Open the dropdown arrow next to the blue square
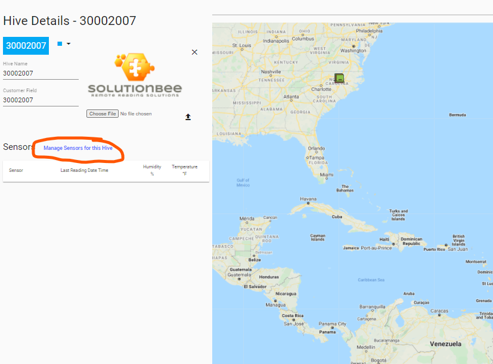The image size is (493, 364). (x=69, y=43)
